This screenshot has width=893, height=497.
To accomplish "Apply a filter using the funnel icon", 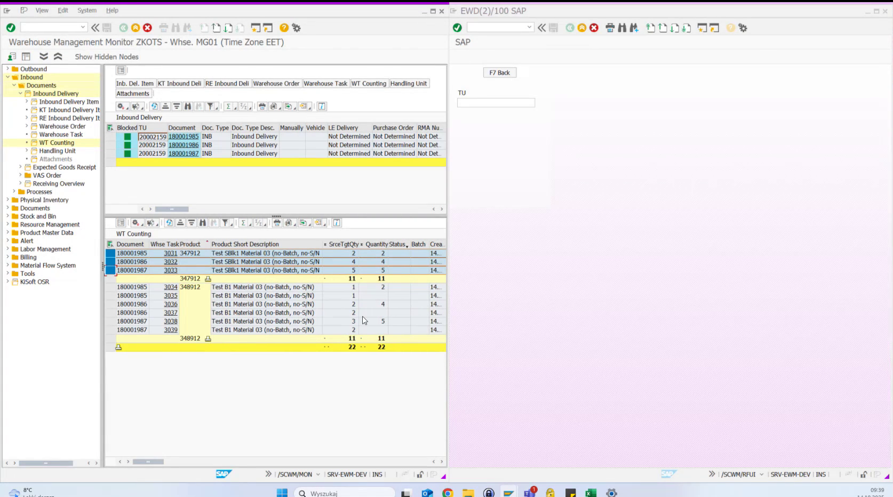I will (211, 106).
